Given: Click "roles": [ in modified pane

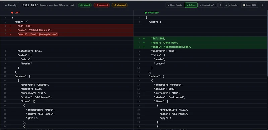Looking at the screenshot, I should pos(158,55).
